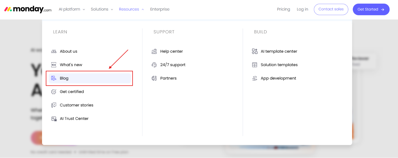Click the Blog icon
This screenshot has width=398, height=158.
54,78
